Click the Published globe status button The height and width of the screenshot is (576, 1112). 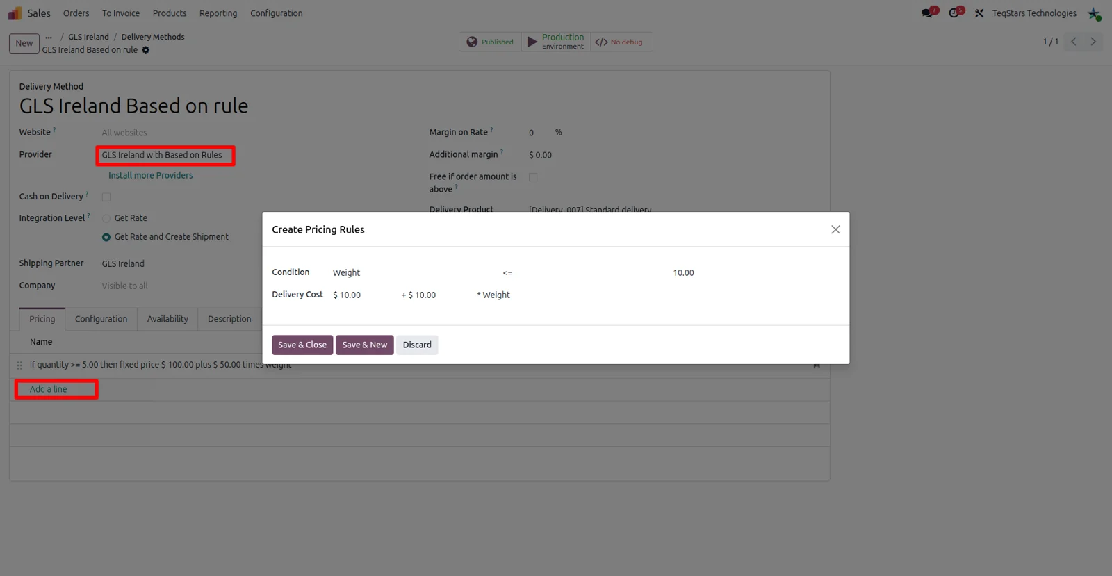(490, 42)
